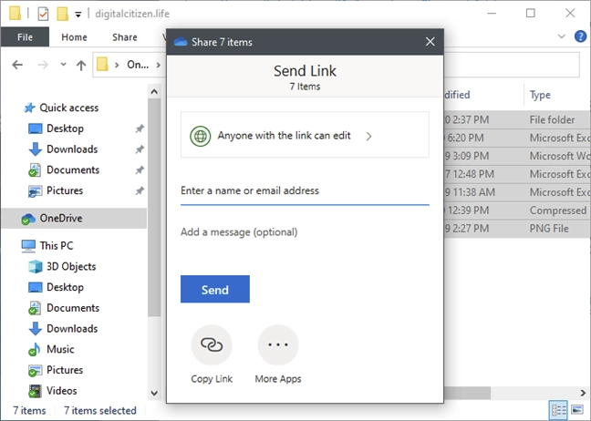591x421 pixels.
Task: Select the Microsoft Word file row
Action: click(x=517, y=156)
